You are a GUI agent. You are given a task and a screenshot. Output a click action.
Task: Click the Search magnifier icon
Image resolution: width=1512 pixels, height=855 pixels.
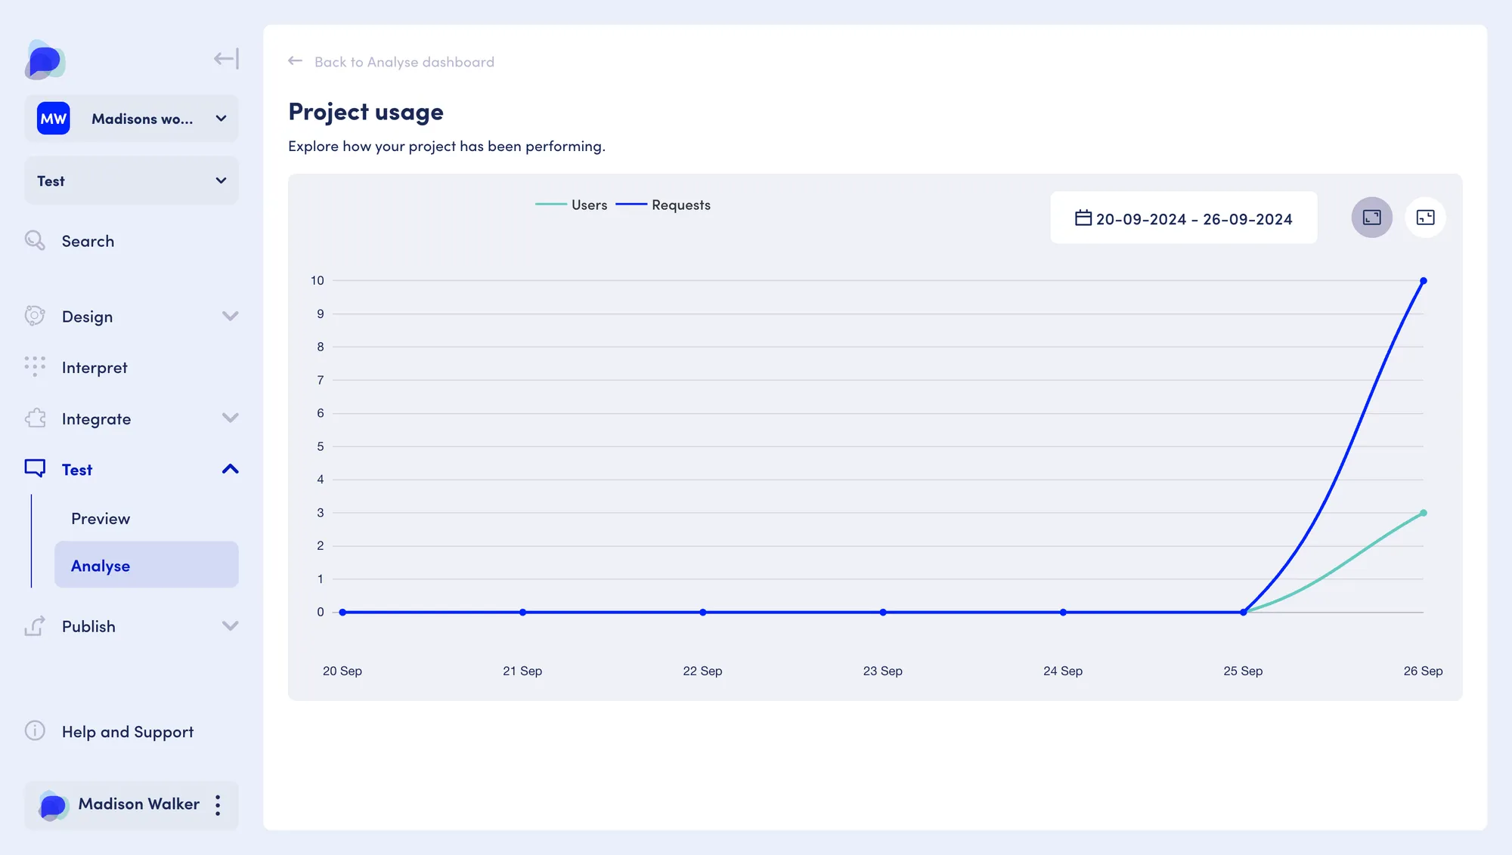(x=35, y=241)
